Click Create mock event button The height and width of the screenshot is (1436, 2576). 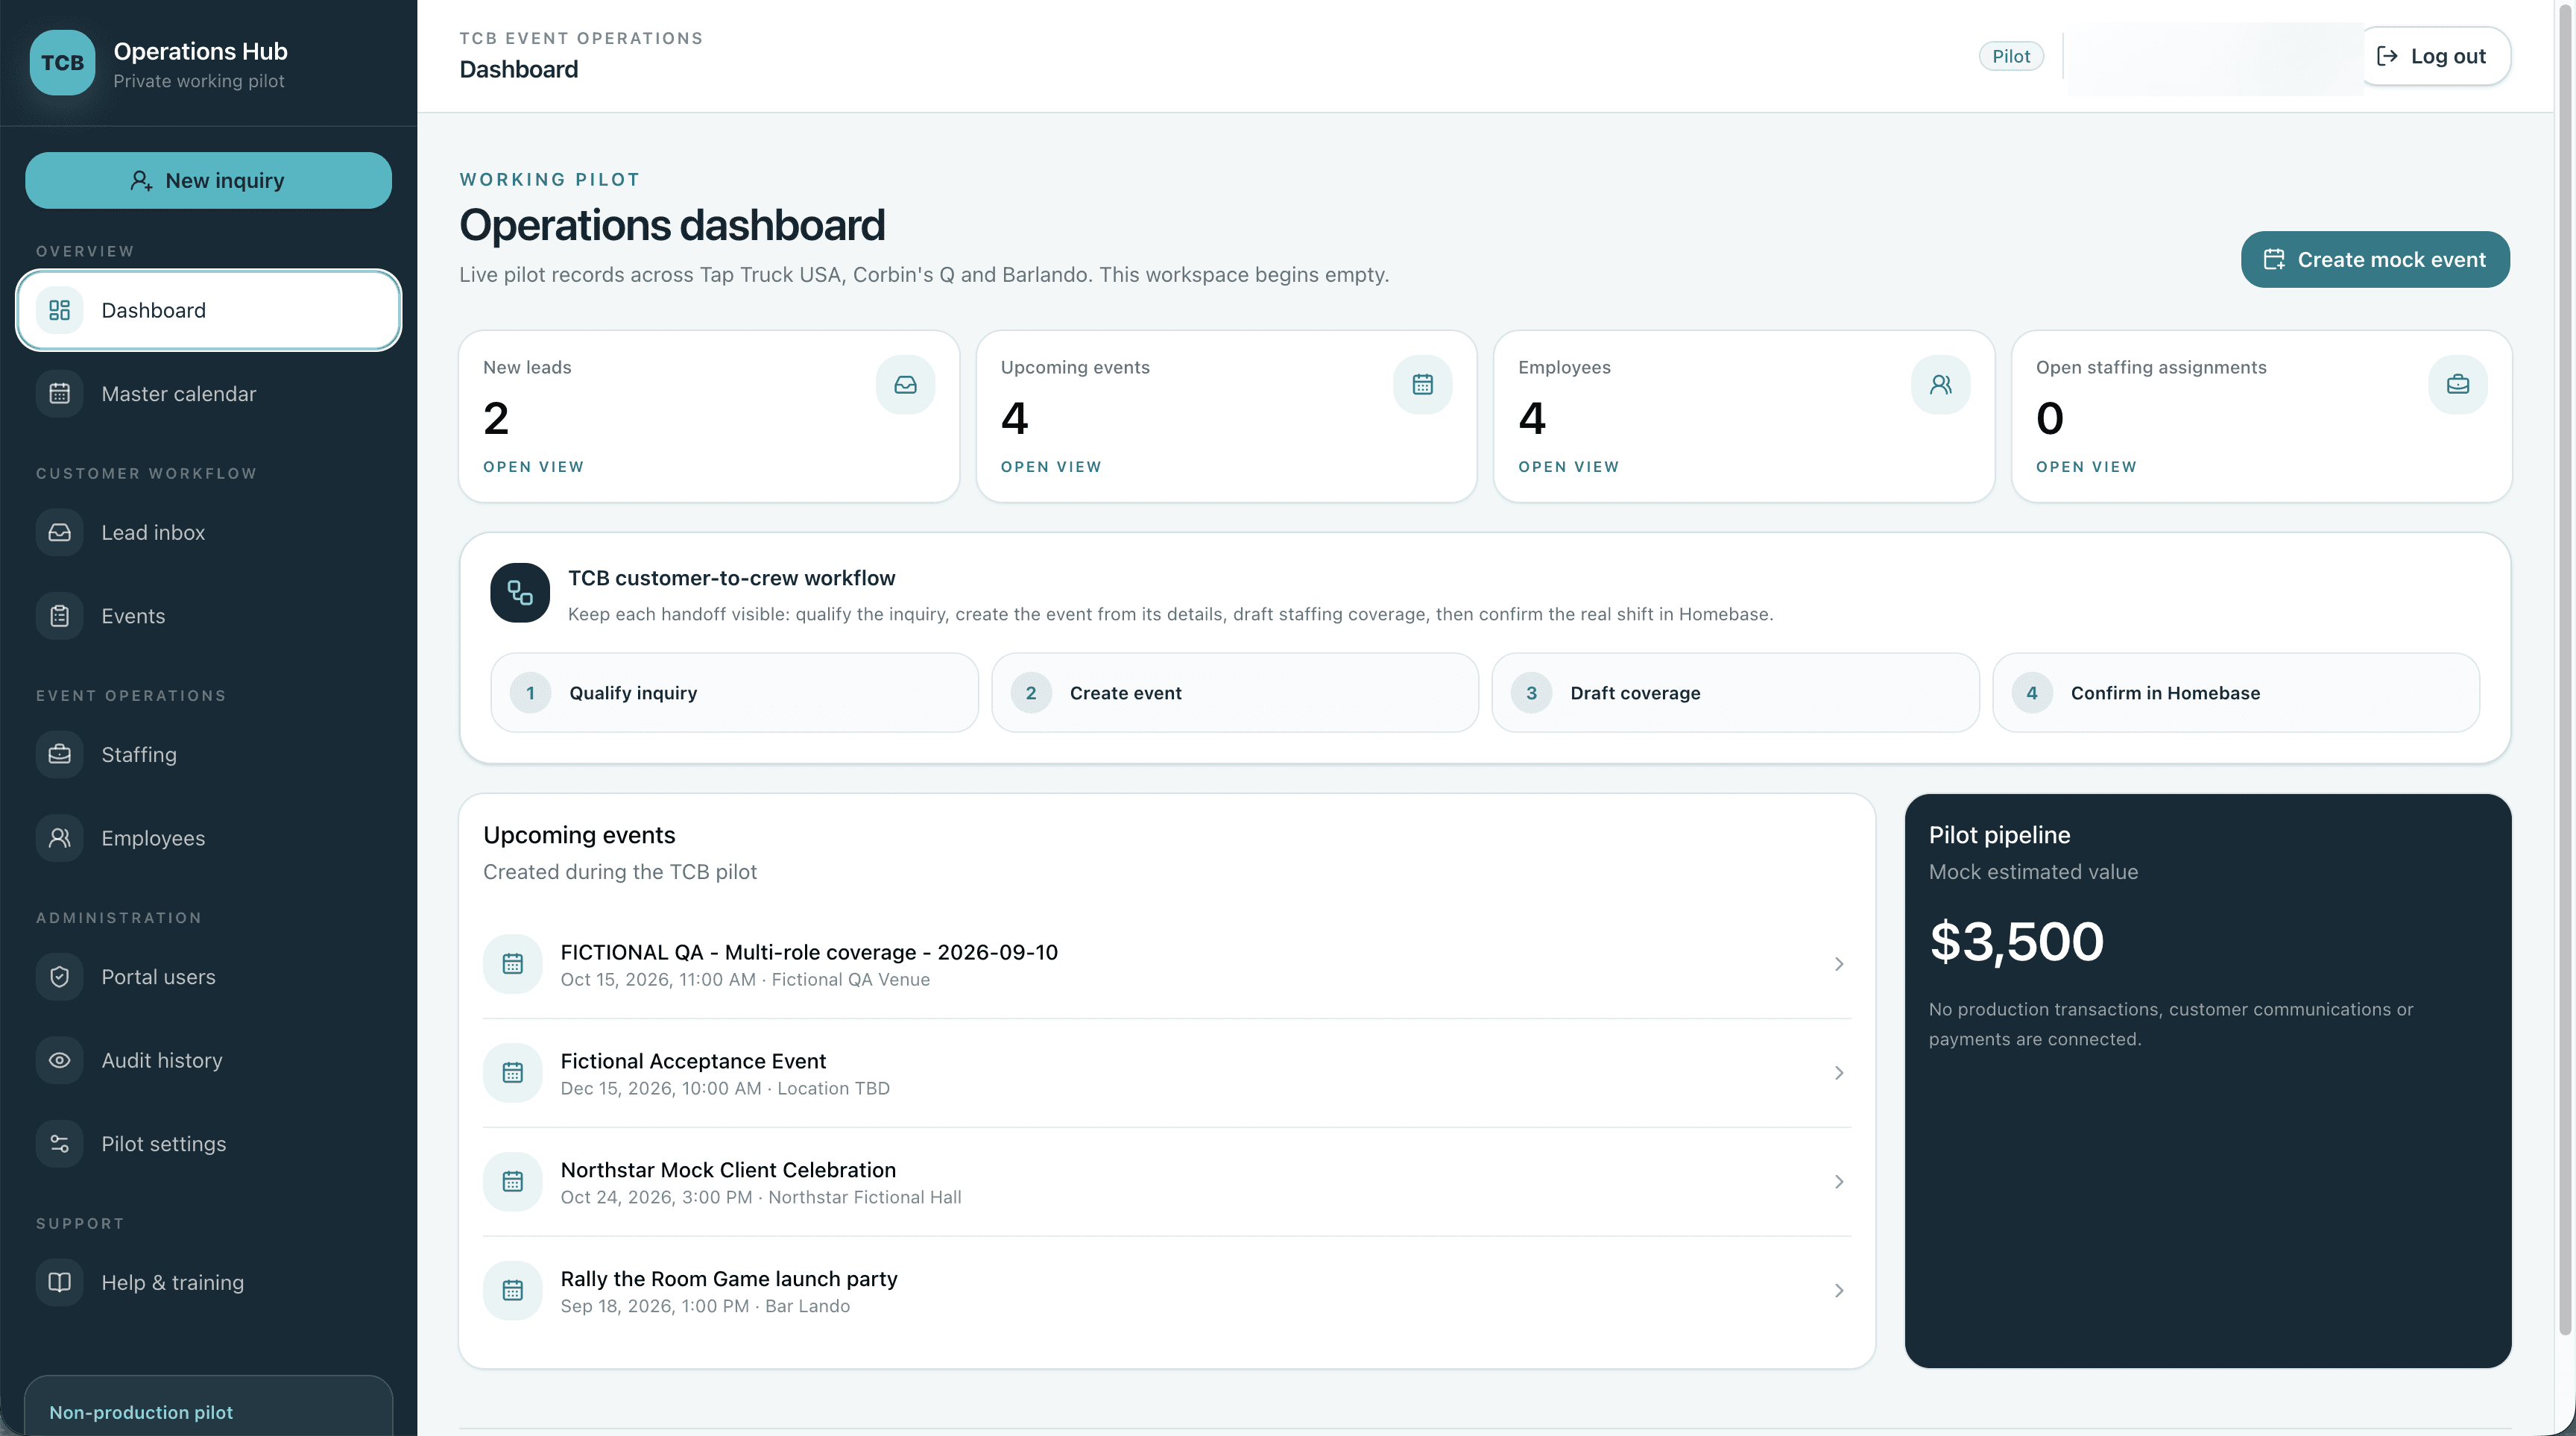[2375, 260]
